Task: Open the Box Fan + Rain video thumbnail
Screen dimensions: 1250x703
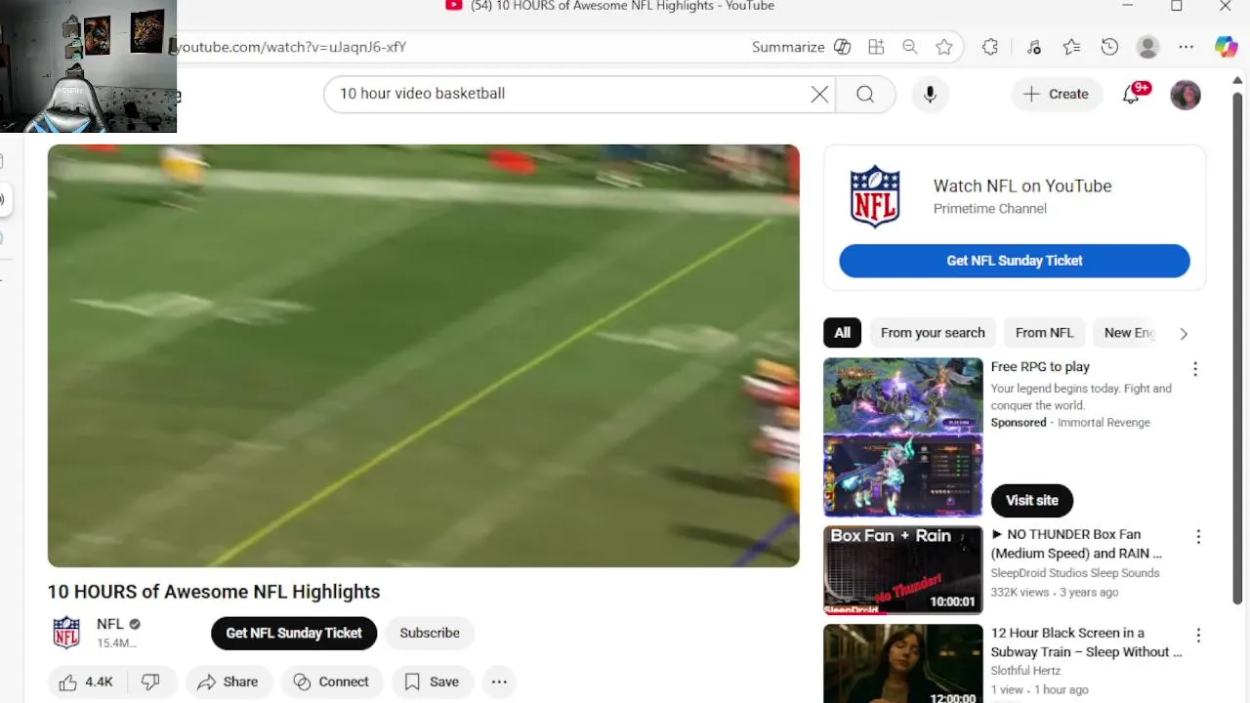Action: 903,570
